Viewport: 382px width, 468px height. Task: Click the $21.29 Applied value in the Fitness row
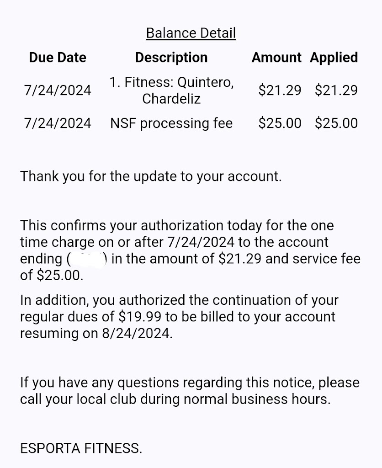(336, 90)
